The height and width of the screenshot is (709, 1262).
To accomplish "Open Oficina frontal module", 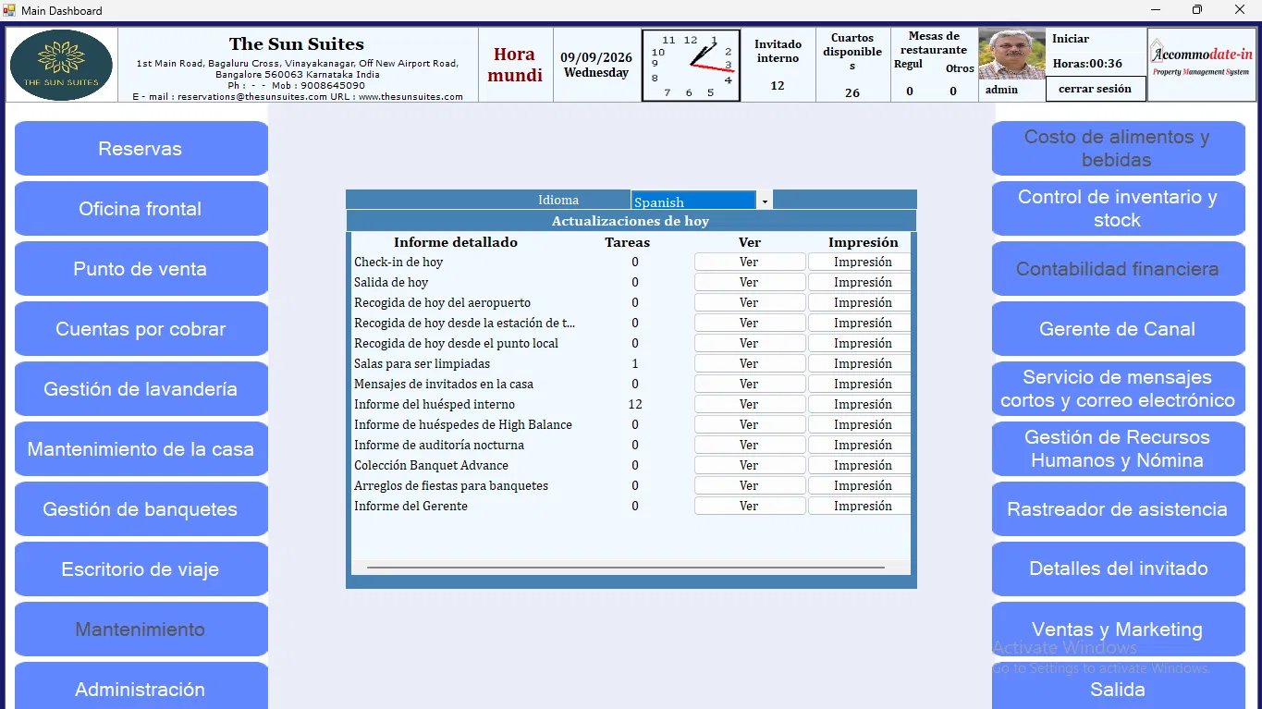I will point(141,209).
